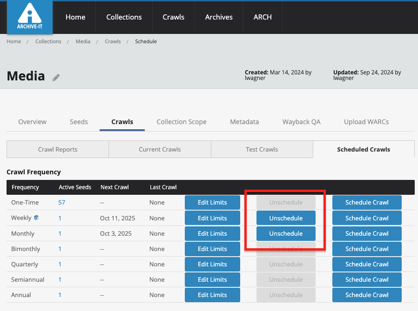This screenshot has width=418, height=311.
Task: Switch to the Metadata tab
Action: pyautogui.click(x=244, y=122)
